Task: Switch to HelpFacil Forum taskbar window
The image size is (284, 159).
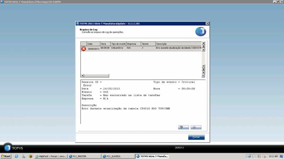Action: 51,156
